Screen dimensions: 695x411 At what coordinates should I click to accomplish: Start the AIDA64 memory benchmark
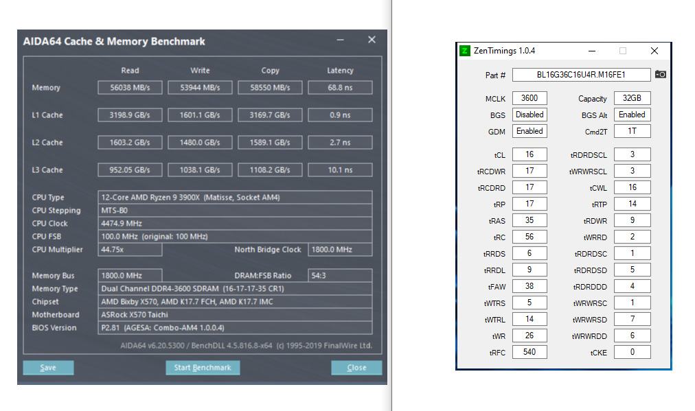click(x=203, y=368)
